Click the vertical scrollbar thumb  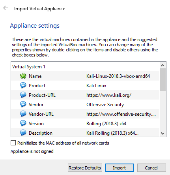coord(163,79)
